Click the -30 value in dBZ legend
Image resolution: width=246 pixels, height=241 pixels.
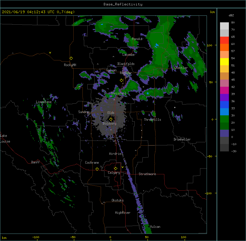click(234, 151)
